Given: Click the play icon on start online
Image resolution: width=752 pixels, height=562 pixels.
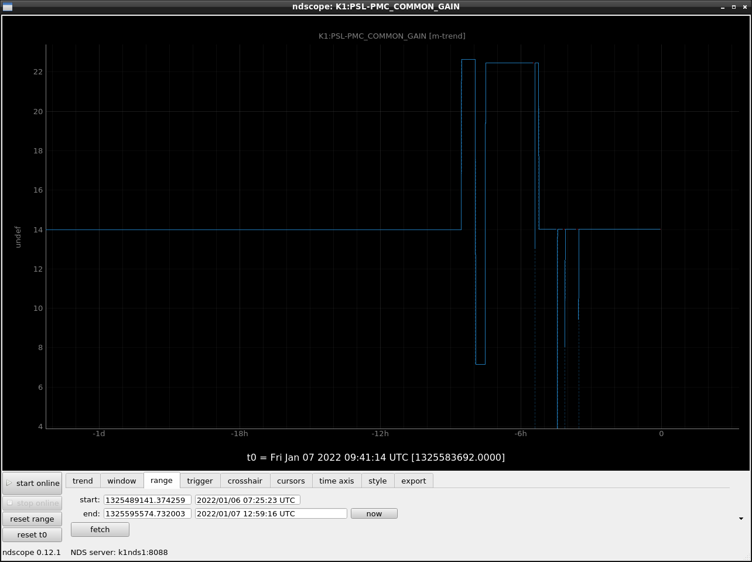Looking at the screenshot, I should click(x=9, y=483).
